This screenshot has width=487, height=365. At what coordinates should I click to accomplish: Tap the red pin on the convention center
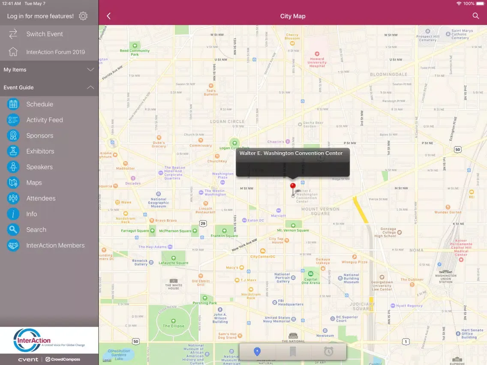292,186
